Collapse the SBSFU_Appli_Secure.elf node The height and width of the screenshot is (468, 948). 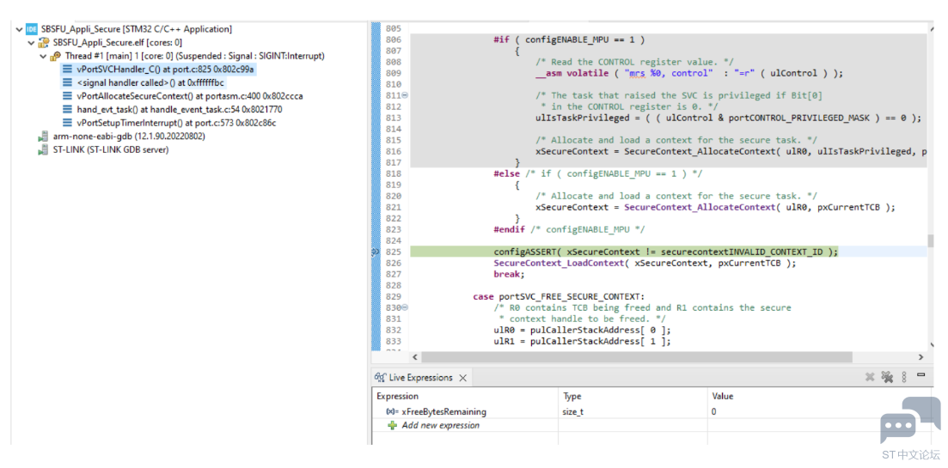[32, 43]
